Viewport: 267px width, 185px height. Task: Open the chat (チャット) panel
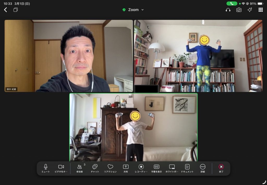click(x=95, y=168)
